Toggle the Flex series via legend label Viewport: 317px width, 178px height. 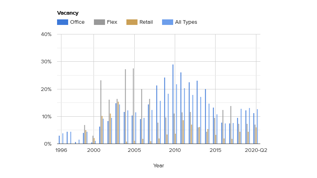click(112, 22)
